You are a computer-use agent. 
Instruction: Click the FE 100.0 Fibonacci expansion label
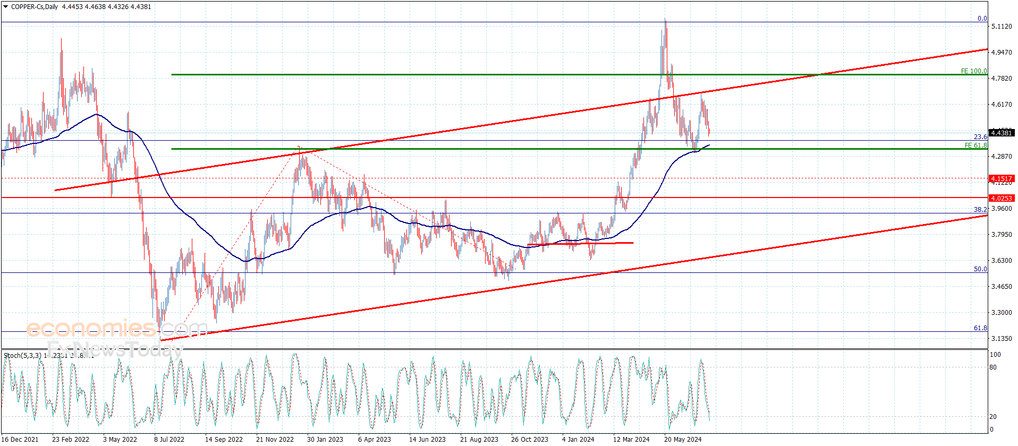[974, 71]
